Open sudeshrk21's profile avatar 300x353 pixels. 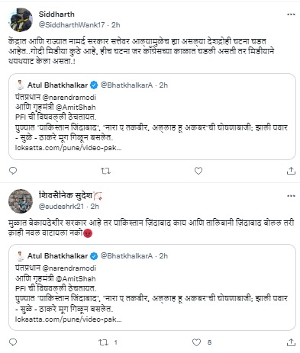point(21,201)
